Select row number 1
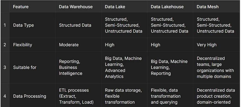The height and width of the screenshot is (107, 241). pos(5,25)
